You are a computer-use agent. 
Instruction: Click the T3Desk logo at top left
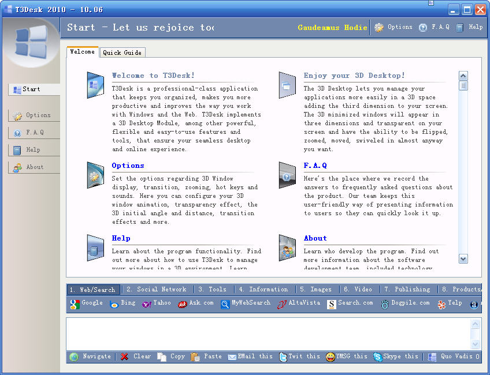click(x=31, y=42)
